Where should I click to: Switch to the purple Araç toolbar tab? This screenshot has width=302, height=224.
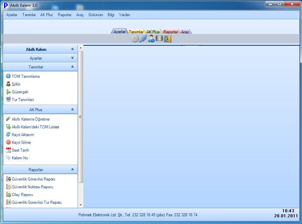coord(185,32)
